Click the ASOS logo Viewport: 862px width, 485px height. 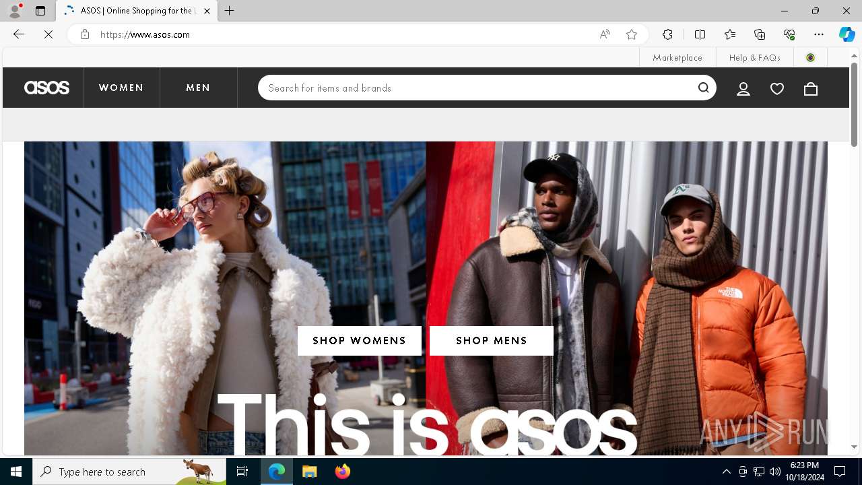(46, 88)
